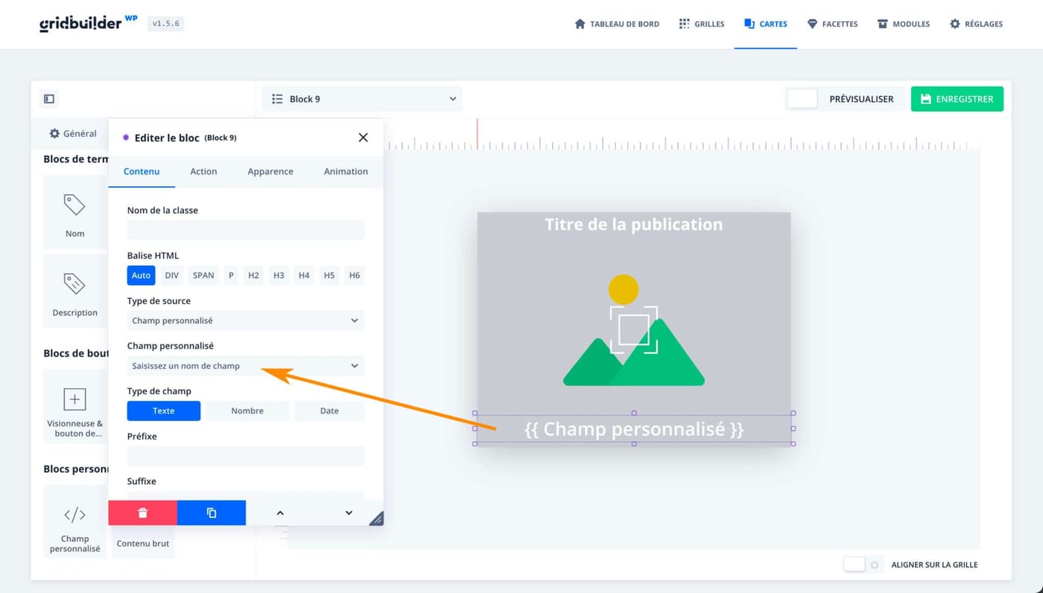Viewport: 1043px width, 593px height.
Task: Toggle the Prévisualiser switch
Action: point(802,98)
